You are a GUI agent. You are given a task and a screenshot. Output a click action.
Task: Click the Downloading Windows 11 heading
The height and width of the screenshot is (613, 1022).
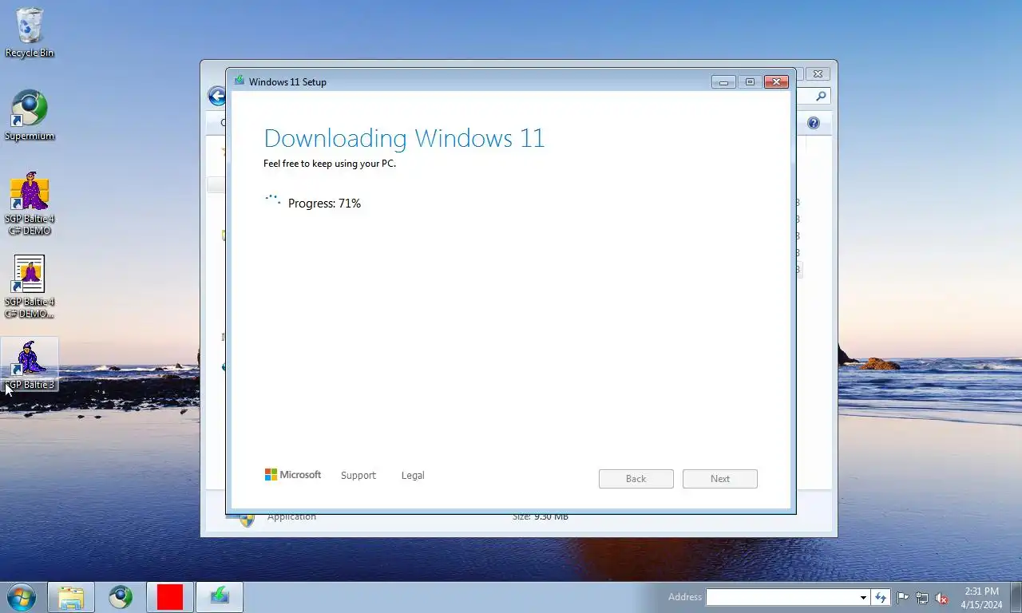(x=404, y=138)
